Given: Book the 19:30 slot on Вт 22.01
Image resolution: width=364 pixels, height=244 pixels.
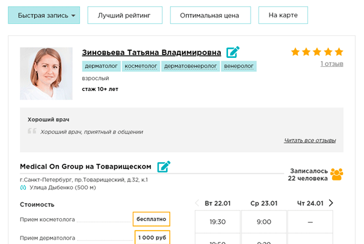Looking at the screenshot, I should (x=217, y=222).
